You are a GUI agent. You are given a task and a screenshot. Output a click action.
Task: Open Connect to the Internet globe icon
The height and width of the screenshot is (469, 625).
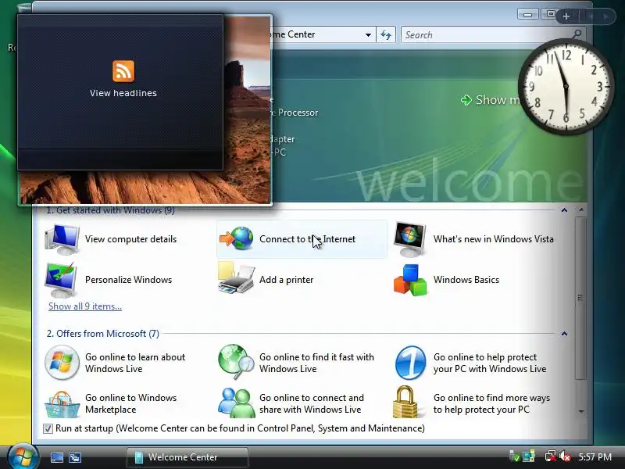click(x=237, y=238)
